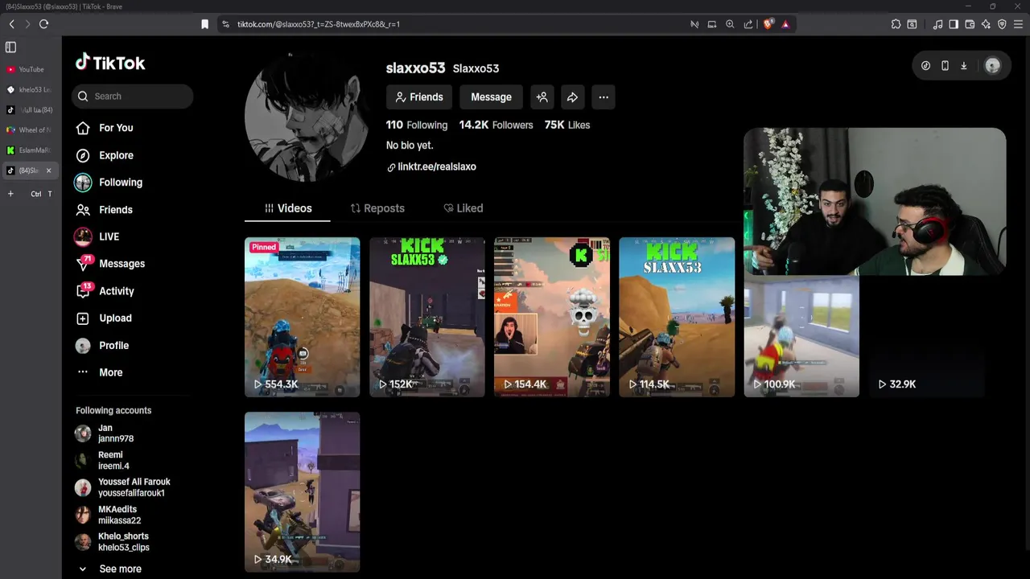Viewport: 1030px width, 579px height.
Task: Open the Leo AI sparkle icon
Action: pyautogui.click(x=986, y=24)
